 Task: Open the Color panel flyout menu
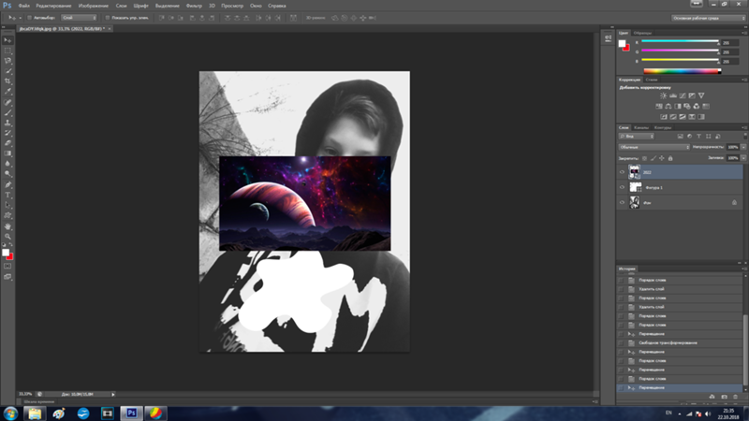pyautogui.click(x=743, y=33)
